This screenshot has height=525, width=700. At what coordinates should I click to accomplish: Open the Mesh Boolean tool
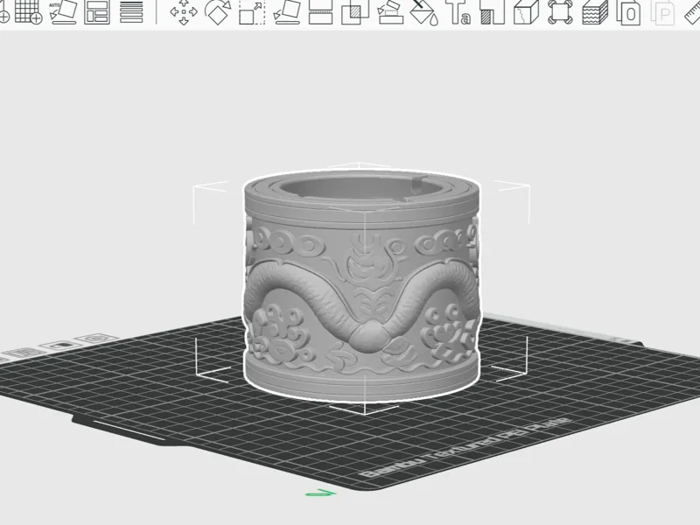click(x=355, y=11)
